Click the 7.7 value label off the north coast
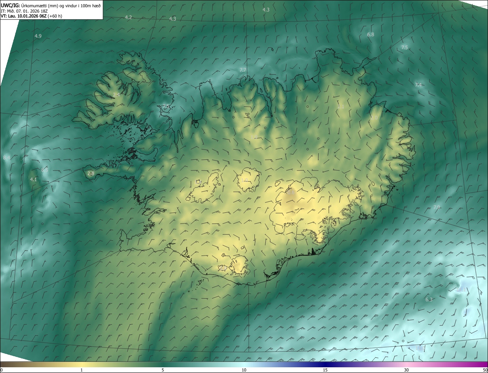The image size is (488, 373). pos(242,70)
